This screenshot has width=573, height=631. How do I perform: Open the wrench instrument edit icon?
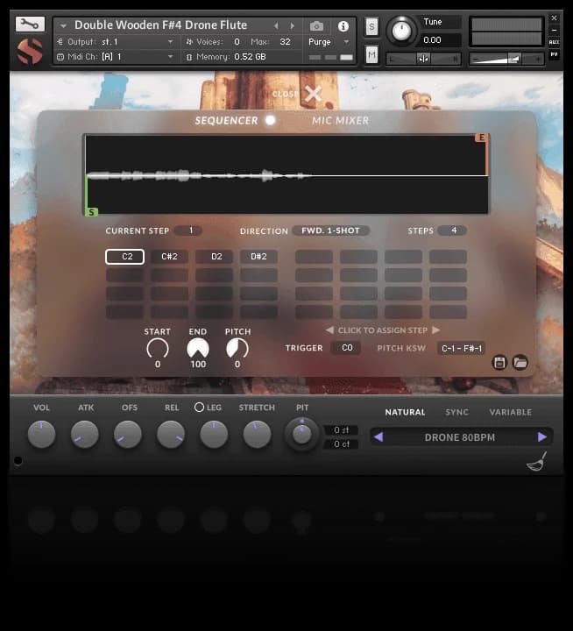click(x=29, y=25)
